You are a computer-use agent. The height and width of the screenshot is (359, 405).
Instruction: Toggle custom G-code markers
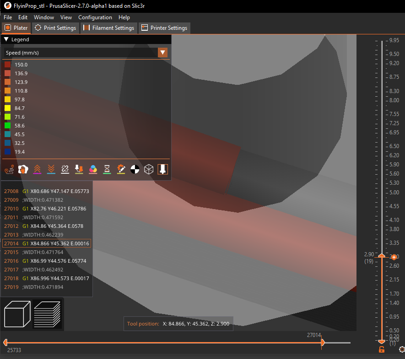coord(121,169)
